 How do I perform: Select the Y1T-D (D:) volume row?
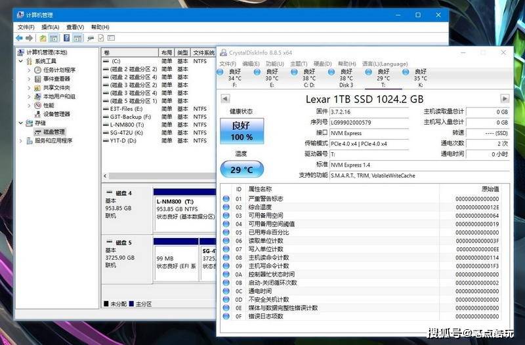coord(159,141)
